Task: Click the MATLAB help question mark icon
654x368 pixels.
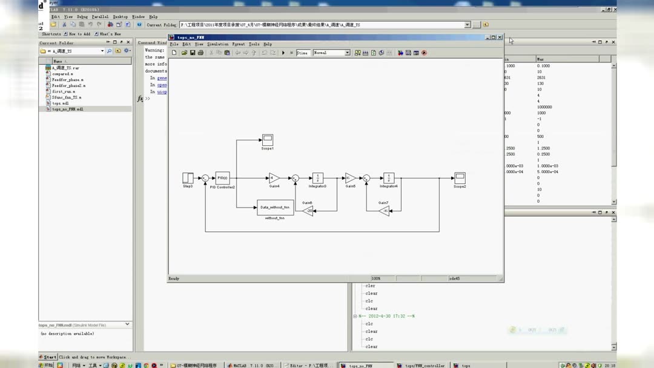Action: pos(139,25)
